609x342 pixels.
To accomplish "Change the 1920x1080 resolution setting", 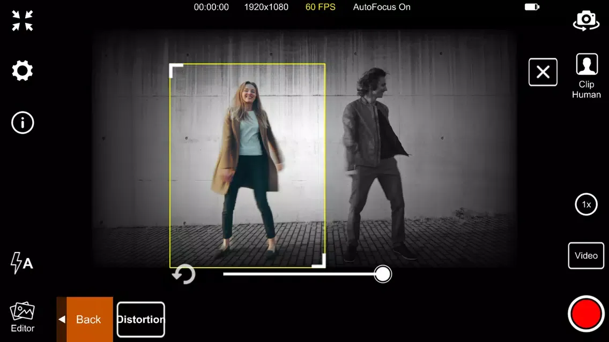I will point(266,7).
